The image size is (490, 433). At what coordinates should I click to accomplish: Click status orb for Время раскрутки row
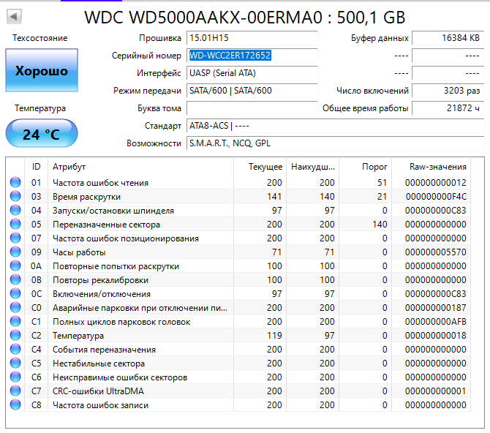tap(15, 196)
